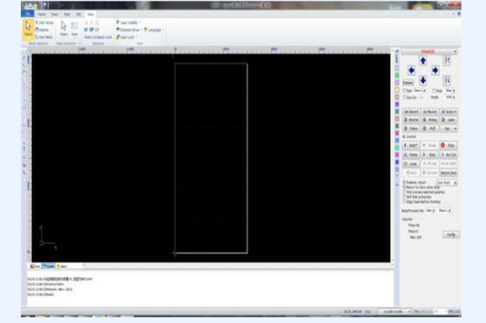Toggle 'Return to Zero when stop' checkbox
The height and width of the screenshot is (323, 486).
403,186
